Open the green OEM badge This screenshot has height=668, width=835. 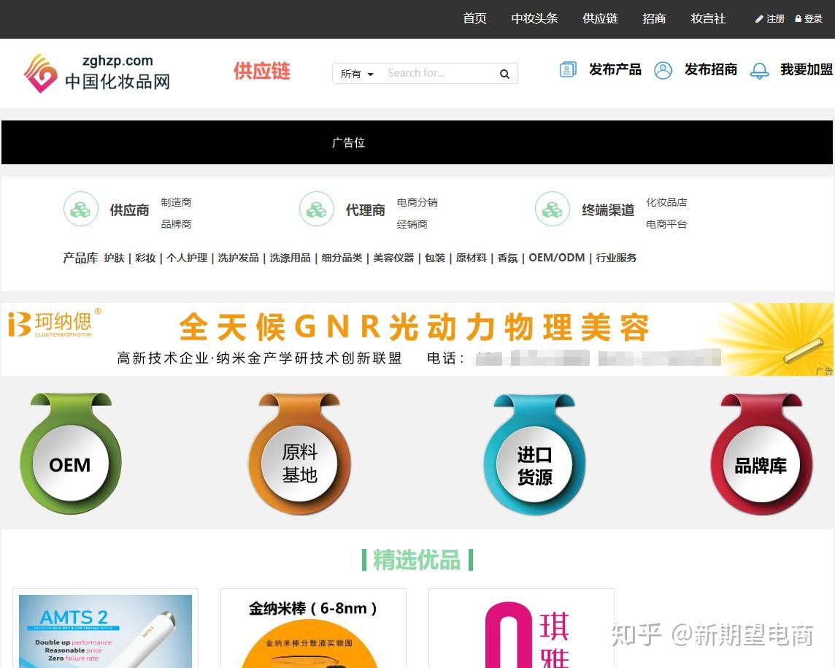(71, 454)
